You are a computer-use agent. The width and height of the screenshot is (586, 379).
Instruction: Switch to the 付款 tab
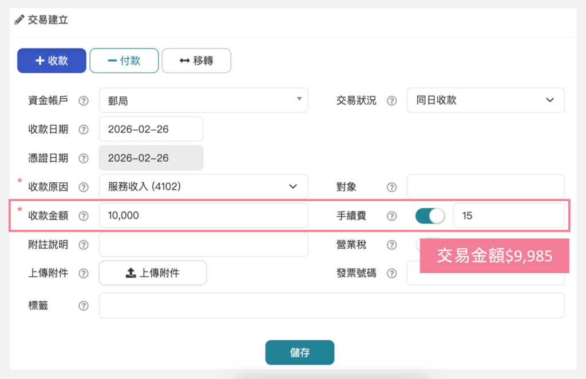tap(124, 61)
